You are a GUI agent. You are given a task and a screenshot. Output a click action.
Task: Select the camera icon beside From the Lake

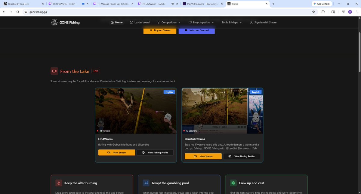pos(54,71)
